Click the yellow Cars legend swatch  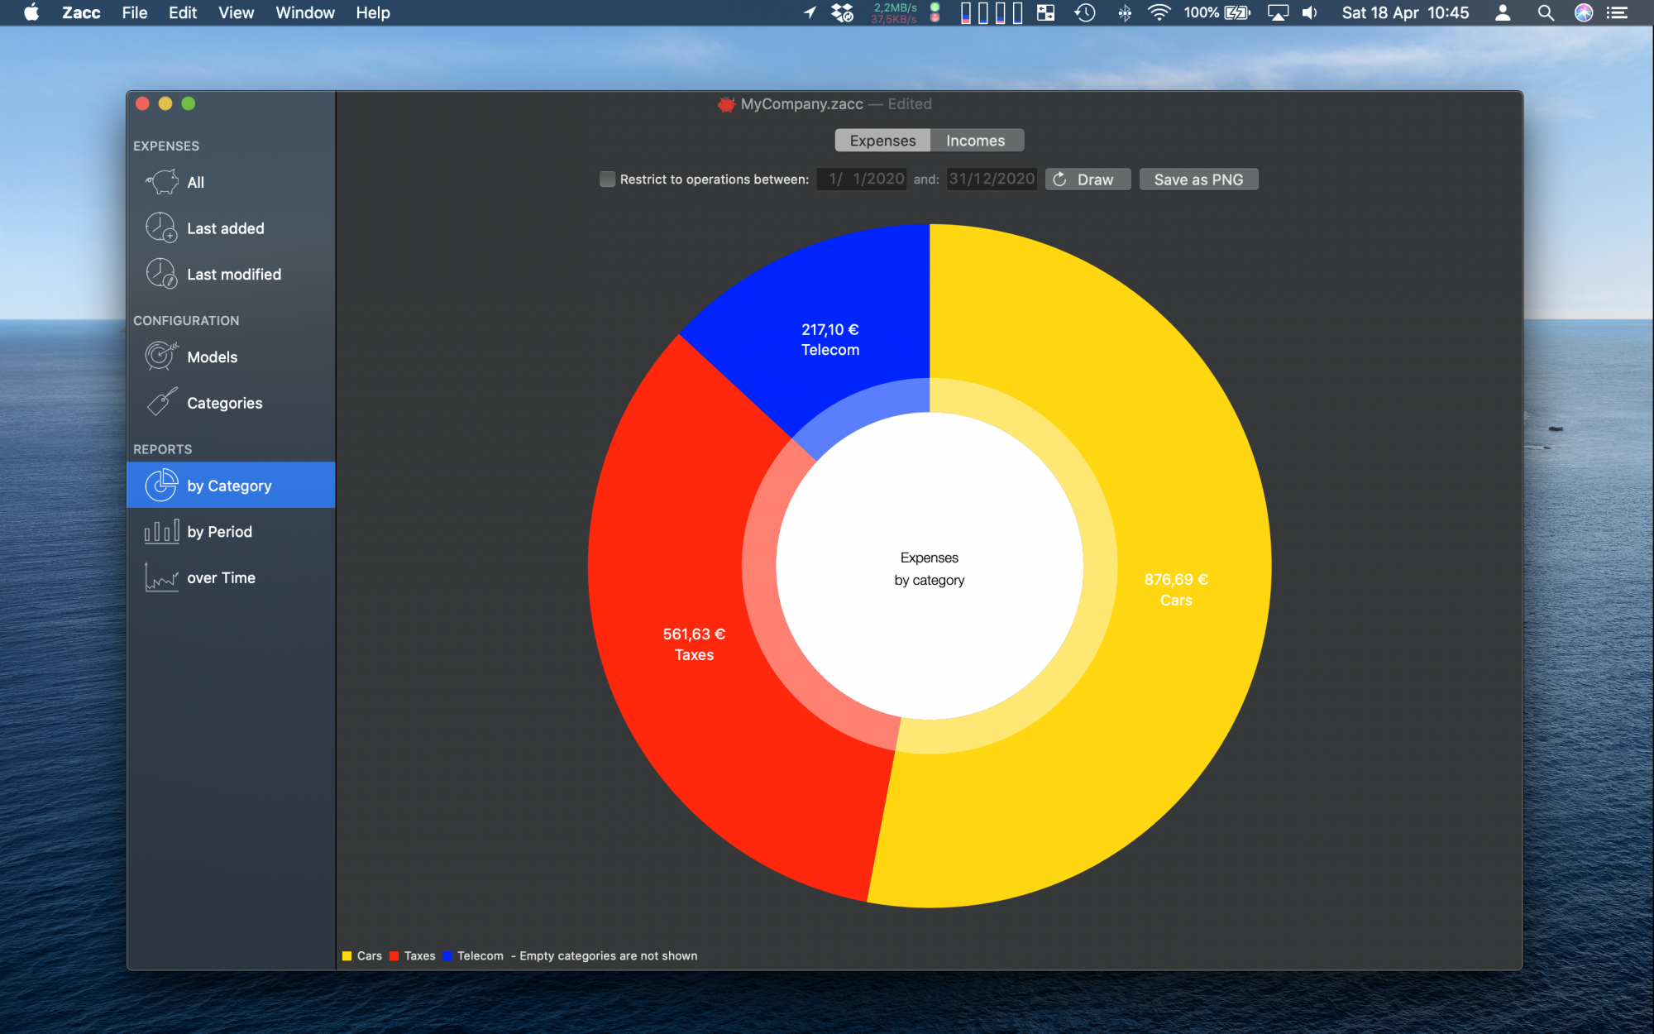click(347, 956)
